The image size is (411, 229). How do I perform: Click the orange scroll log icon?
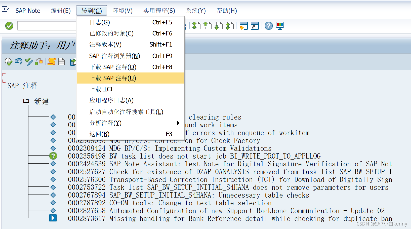coord(52,61)
